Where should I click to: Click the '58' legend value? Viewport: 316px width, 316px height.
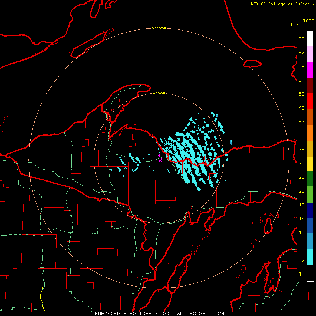coord(302,66)
